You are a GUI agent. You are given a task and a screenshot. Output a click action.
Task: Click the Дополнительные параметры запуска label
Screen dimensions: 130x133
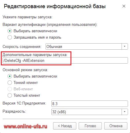(35, 55)
